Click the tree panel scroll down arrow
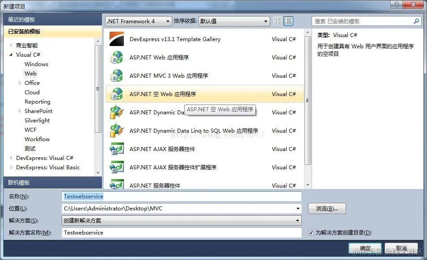This screenshot has width=427, height=260. pyautogui.click(x=98, y=173)
